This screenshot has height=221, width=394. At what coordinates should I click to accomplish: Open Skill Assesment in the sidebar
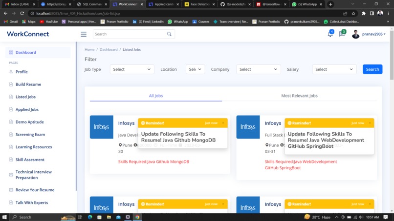click(30, 160)
